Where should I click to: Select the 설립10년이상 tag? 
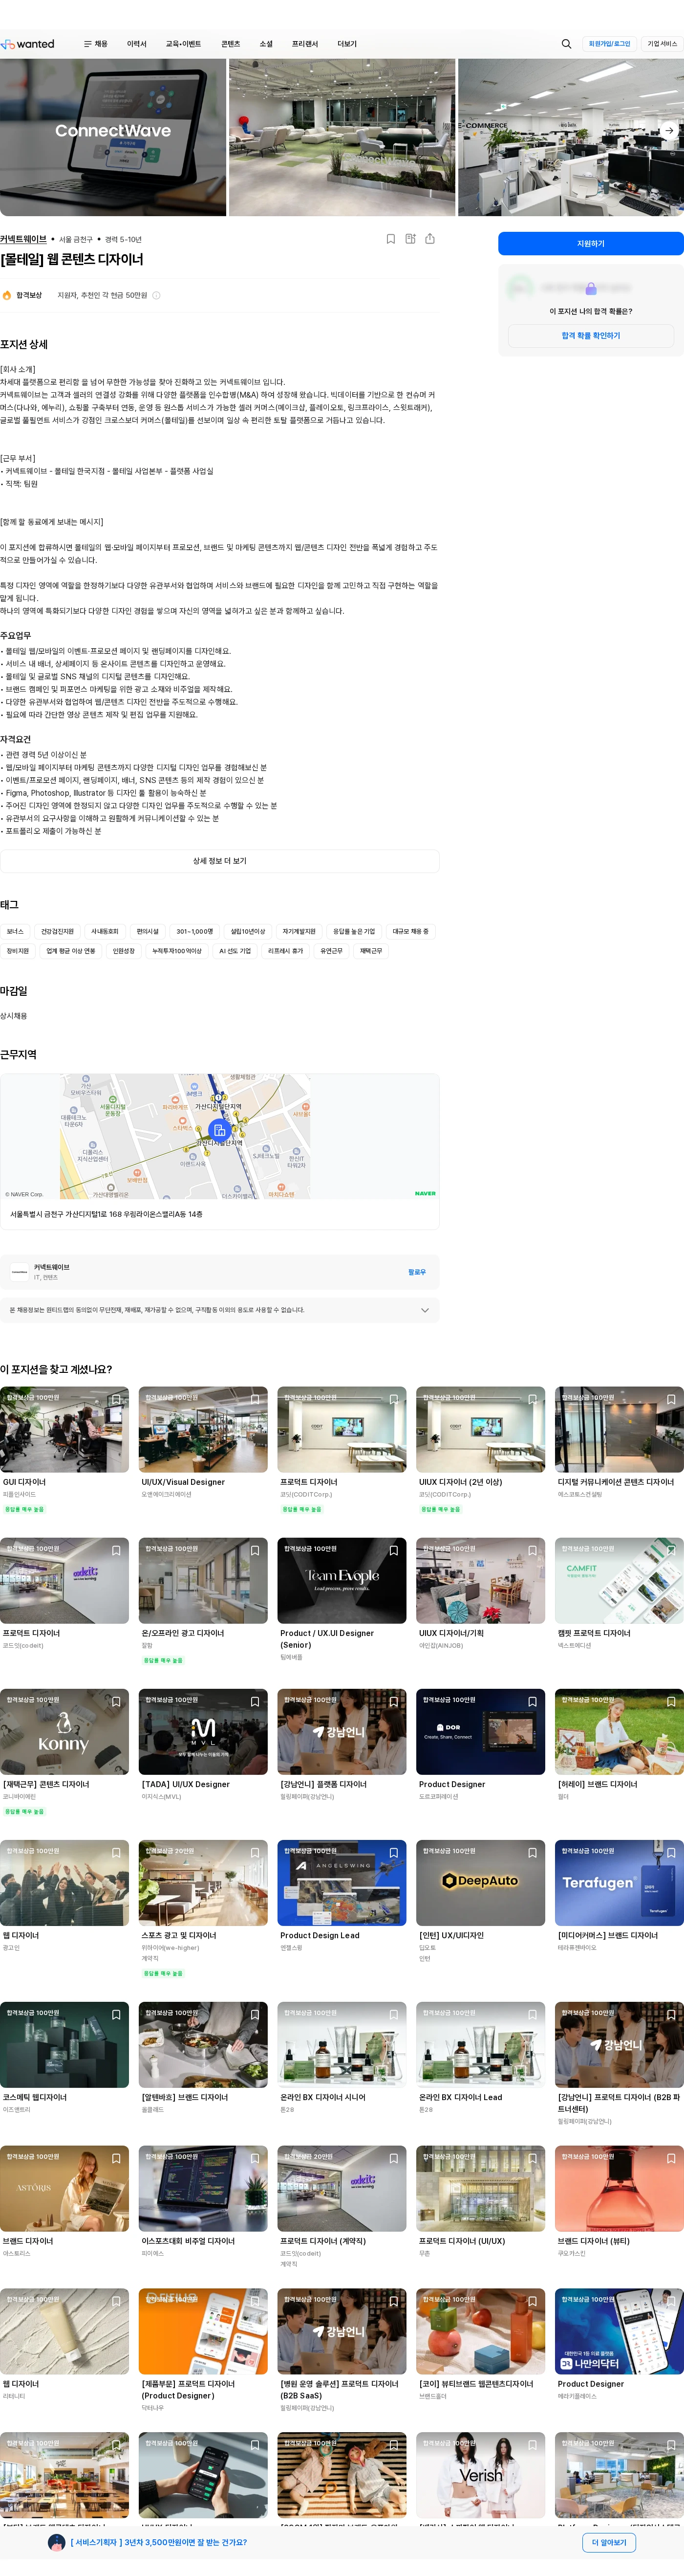point(248,931)
